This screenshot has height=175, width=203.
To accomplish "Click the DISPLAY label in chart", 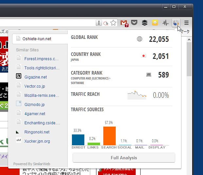I will click(157, 148).
